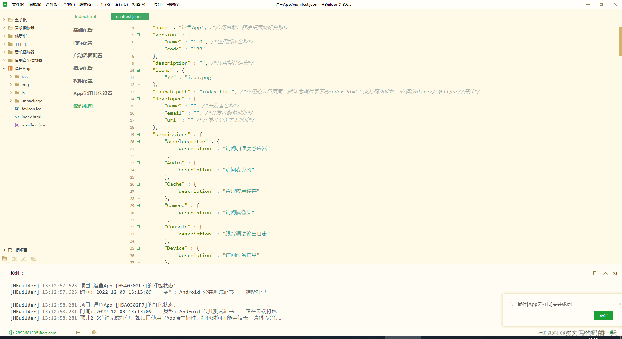The height and width of the screenshot is (339, 622).
Task: Expand the js folder
Action: click(x=11, y=93)
